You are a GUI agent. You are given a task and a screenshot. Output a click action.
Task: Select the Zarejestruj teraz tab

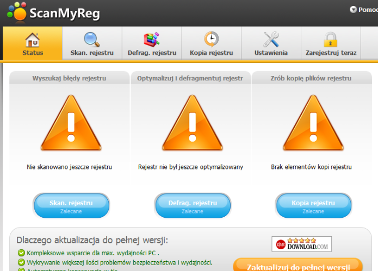331,43
